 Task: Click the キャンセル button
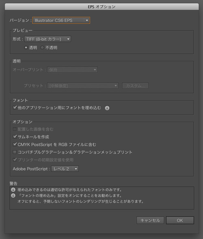click(x=150, y=220)
